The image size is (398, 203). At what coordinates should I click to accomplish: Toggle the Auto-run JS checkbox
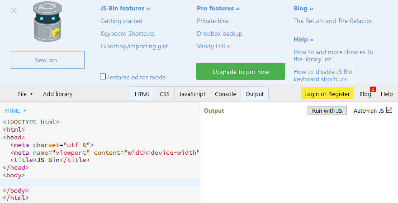tap(389, 110)
